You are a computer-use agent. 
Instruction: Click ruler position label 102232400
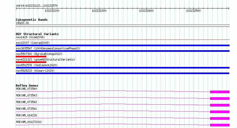(x=146, y=11)
